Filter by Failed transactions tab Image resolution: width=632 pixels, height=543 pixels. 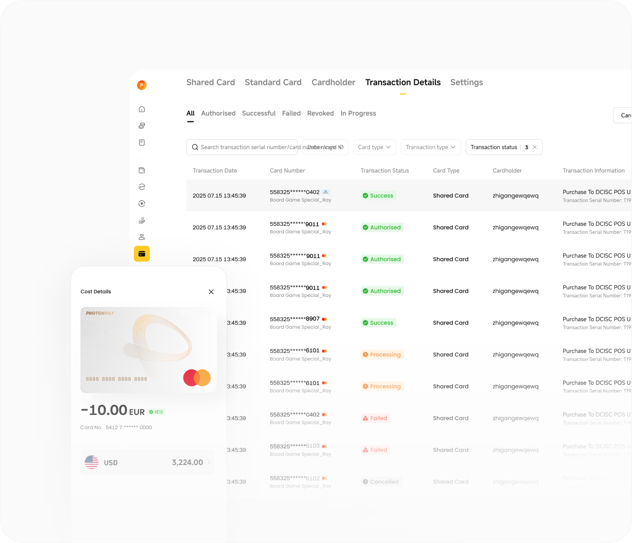[291, 113]
